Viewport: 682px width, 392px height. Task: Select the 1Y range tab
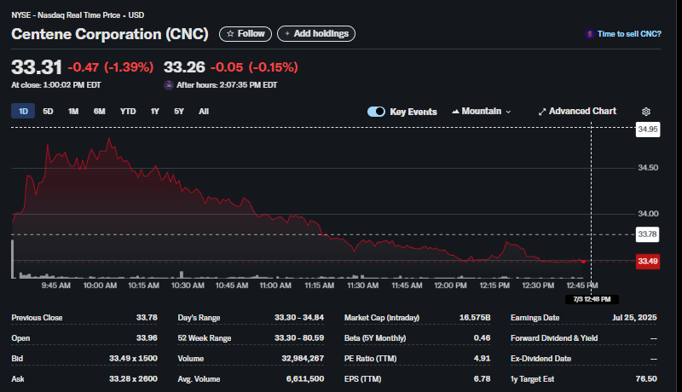point(155,112)
